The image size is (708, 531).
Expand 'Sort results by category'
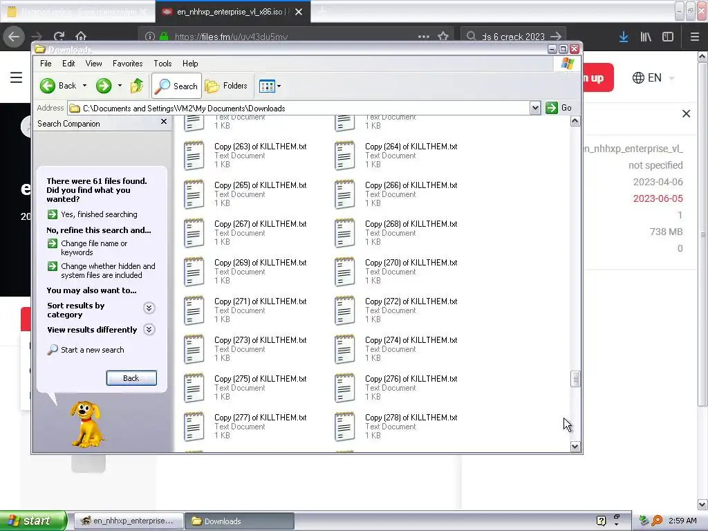point(149,308)
